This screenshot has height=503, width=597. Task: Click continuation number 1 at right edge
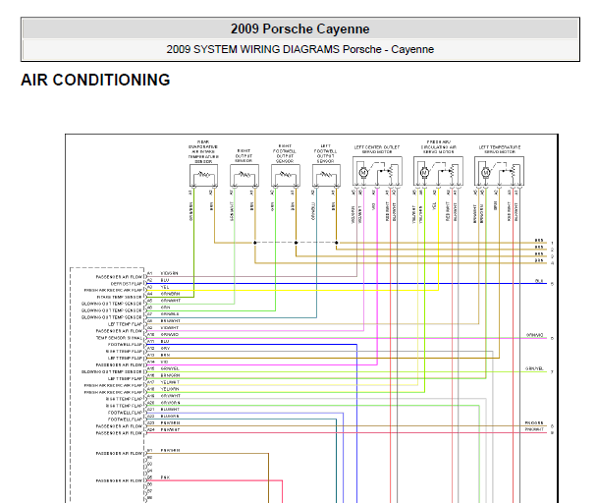(552, 243)
